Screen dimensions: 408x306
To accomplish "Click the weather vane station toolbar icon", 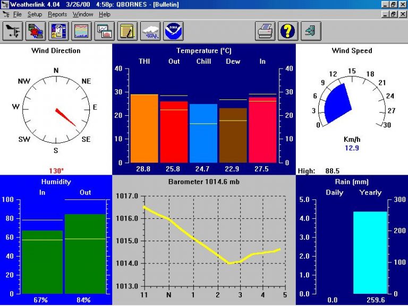I will point(13,31).
